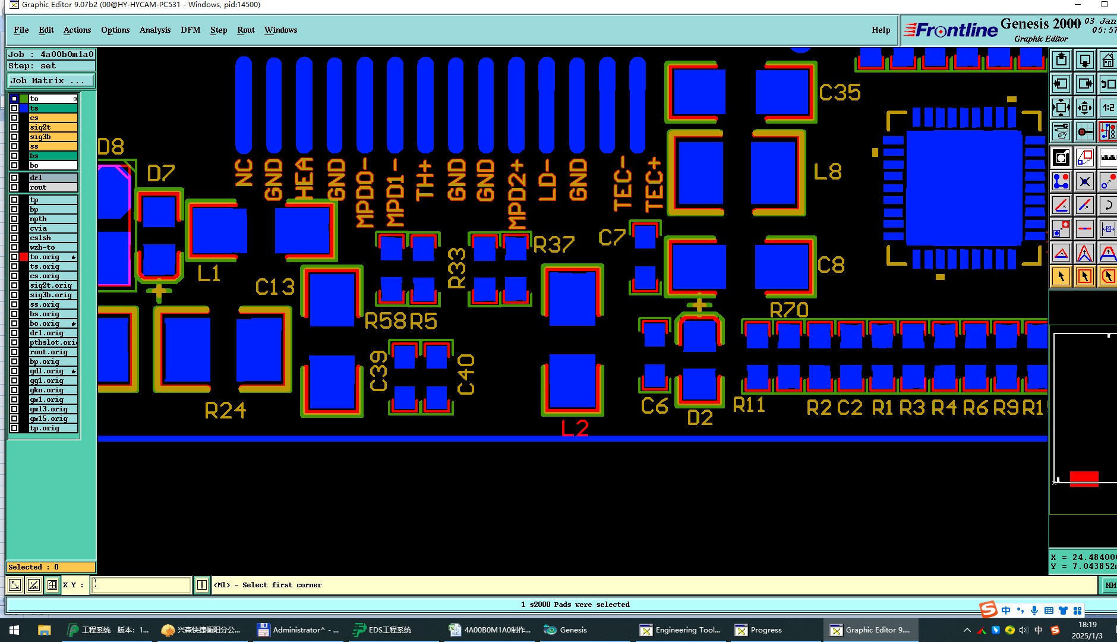The image size is (1117, 642).
Task: Click the delete point X icon
Action: (1085, 181)
